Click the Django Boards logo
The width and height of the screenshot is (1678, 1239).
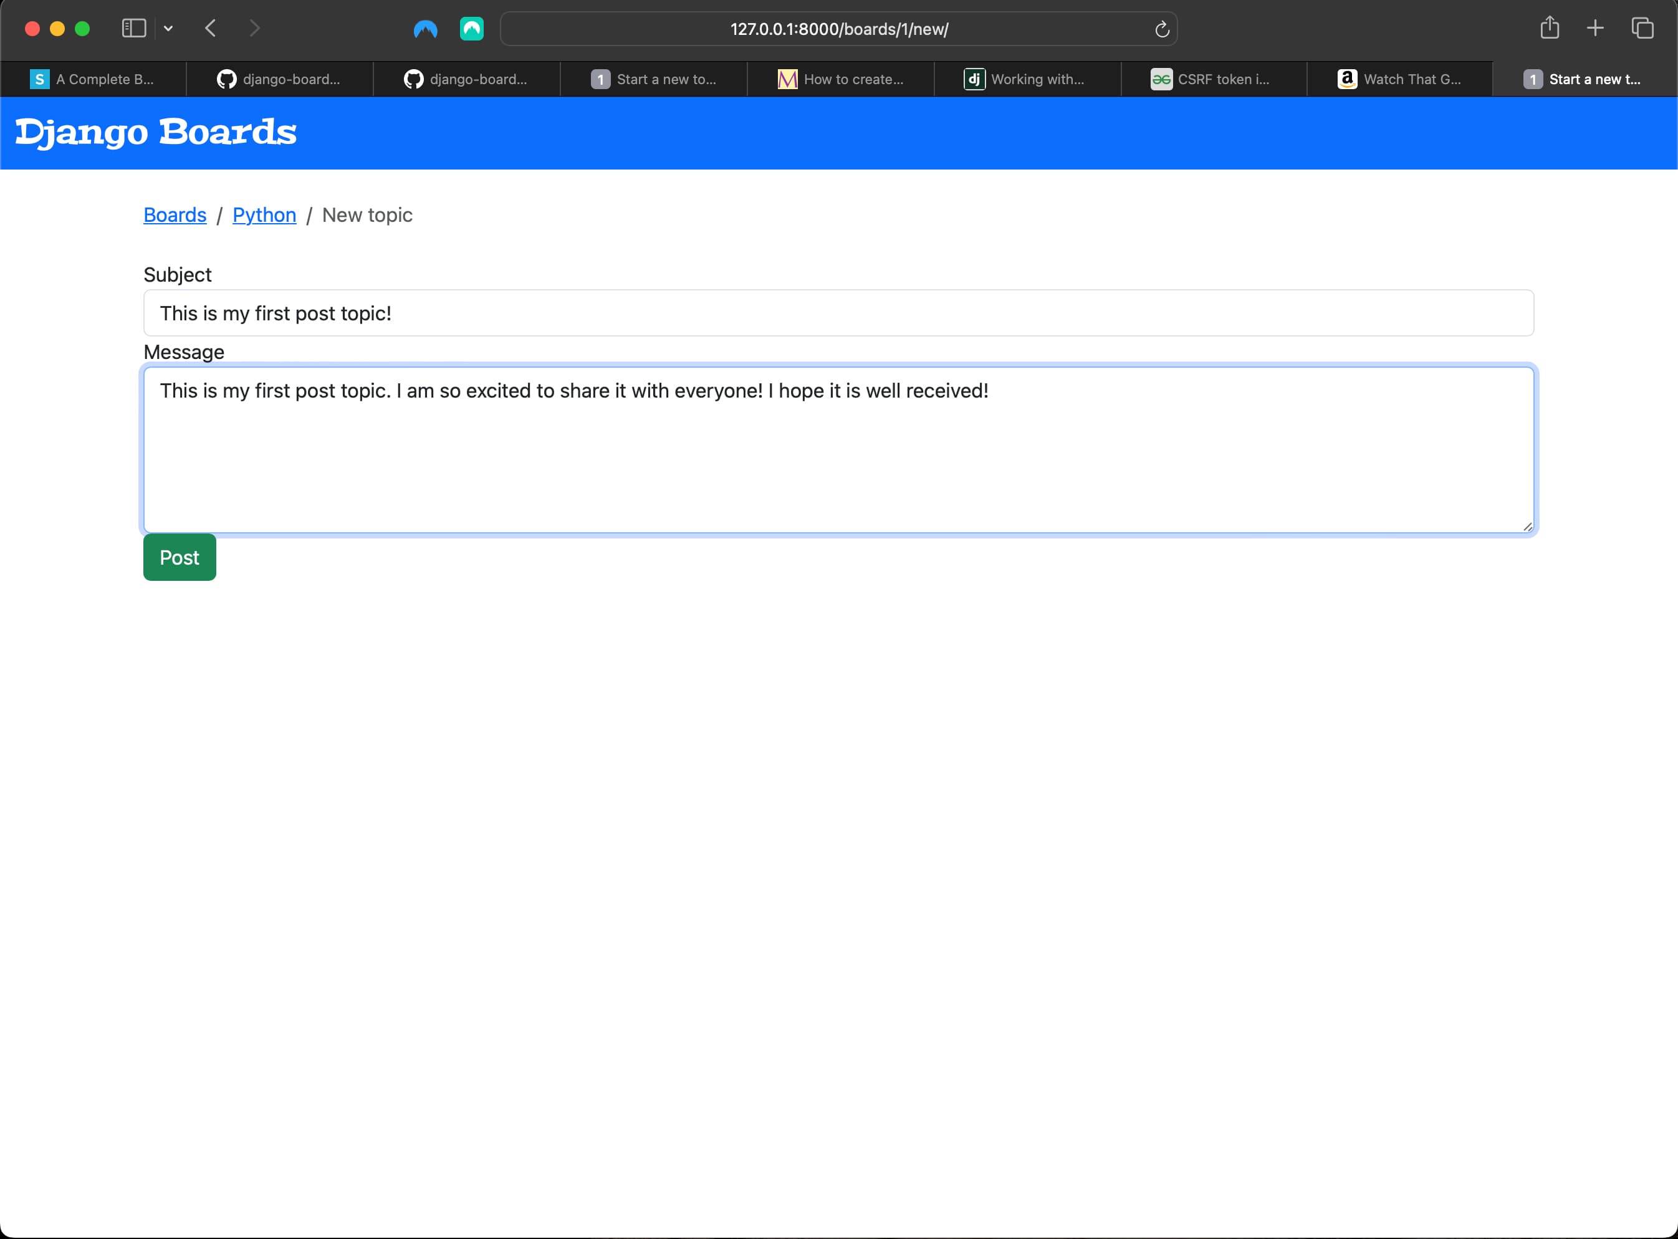tap(156, 133)
